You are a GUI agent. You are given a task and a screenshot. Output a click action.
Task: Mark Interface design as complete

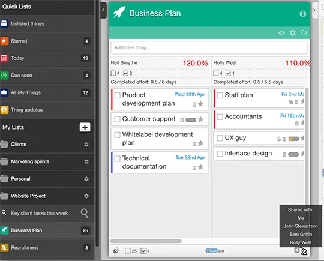[220, 154]
